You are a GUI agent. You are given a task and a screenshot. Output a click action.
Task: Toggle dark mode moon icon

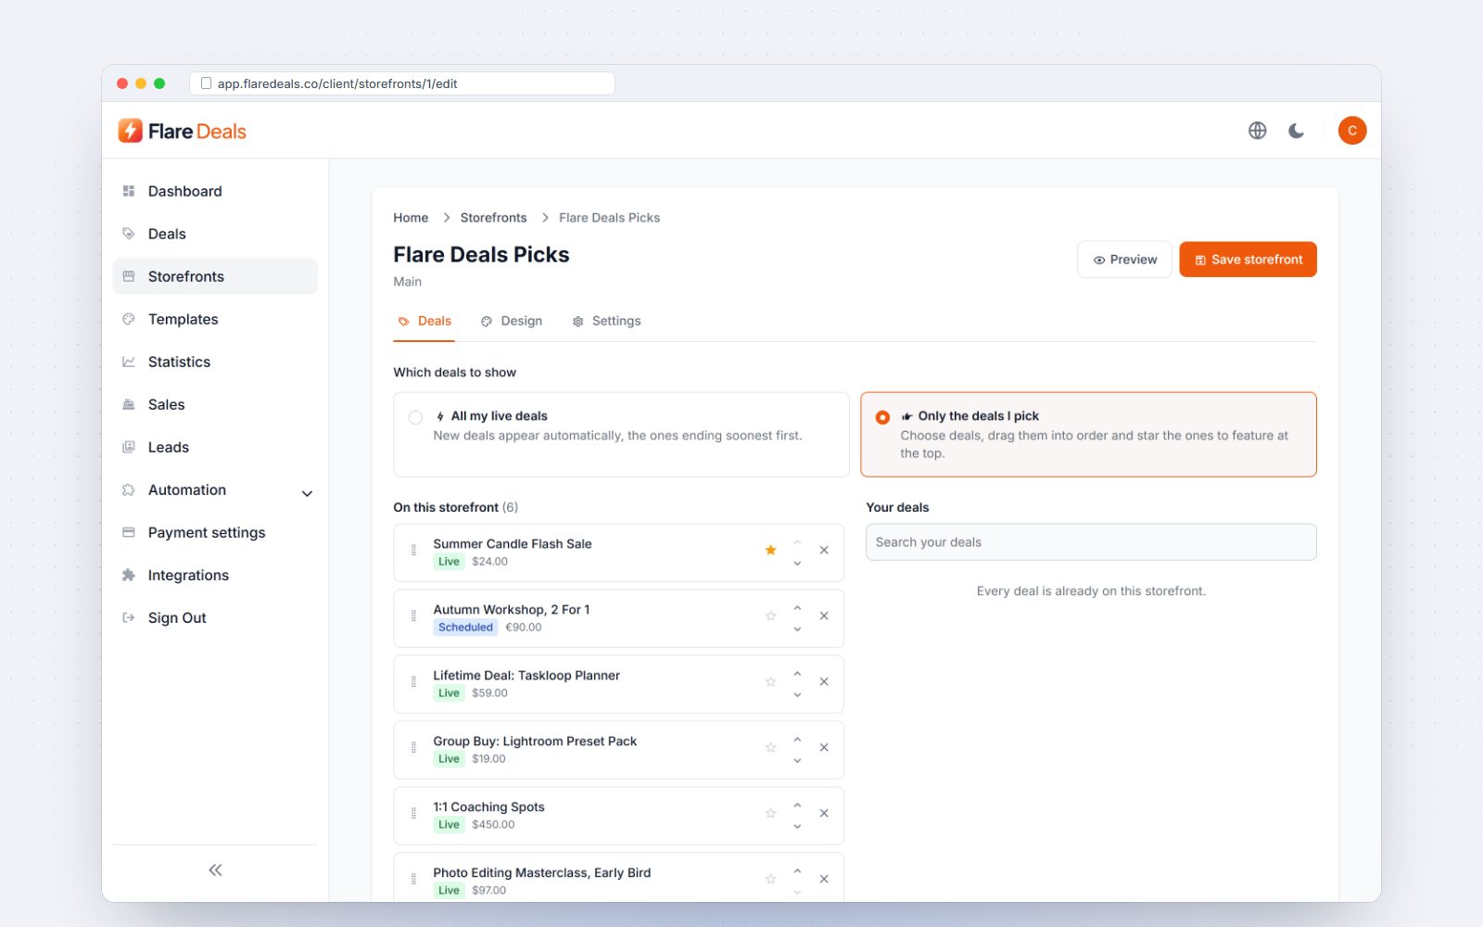[x=1297, y=131]
